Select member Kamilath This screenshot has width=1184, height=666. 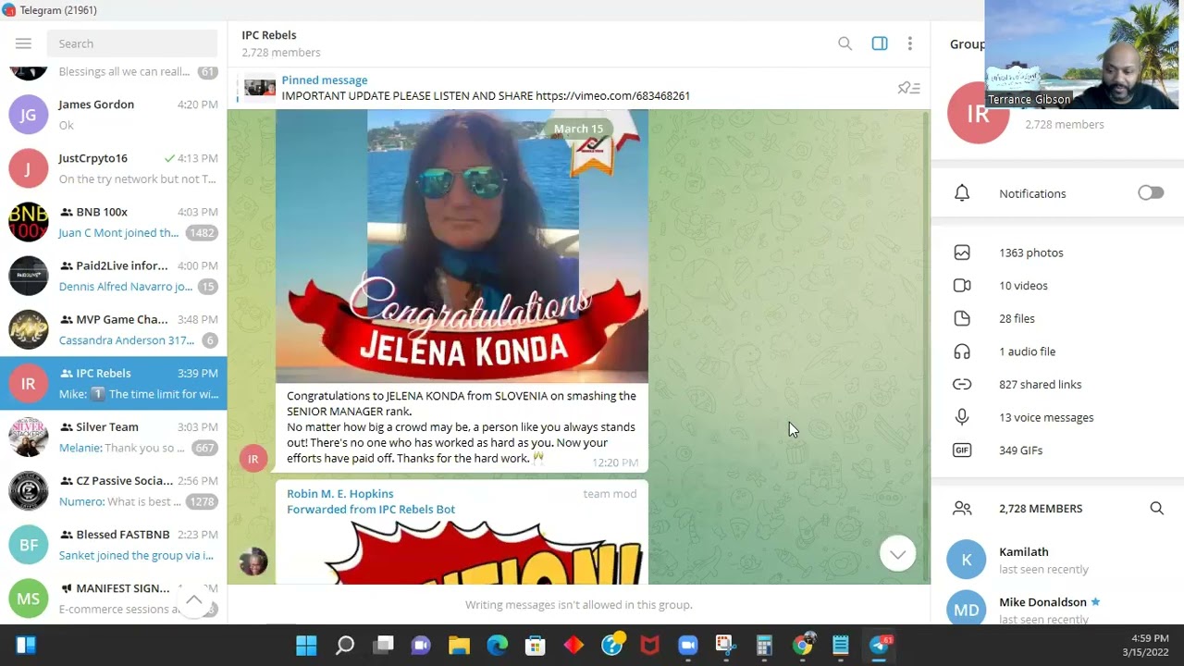click(x=1057, y=560)
